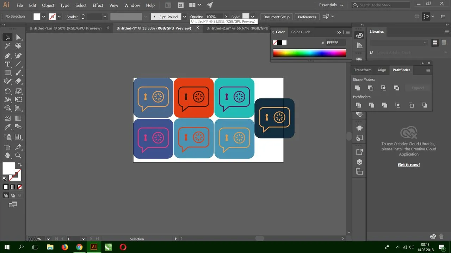Image resolution: width=451 pixels, height=253 pixels.
Task: Open the Layers panel icon
Action: (x=359, y=162)
